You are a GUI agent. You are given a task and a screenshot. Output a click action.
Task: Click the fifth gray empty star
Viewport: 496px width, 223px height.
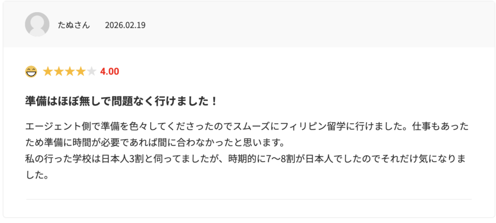(91, 72)
